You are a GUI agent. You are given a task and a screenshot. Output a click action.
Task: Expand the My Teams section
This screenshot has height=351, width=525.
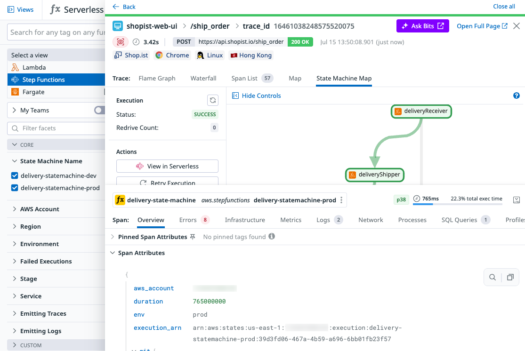point(14,110)
